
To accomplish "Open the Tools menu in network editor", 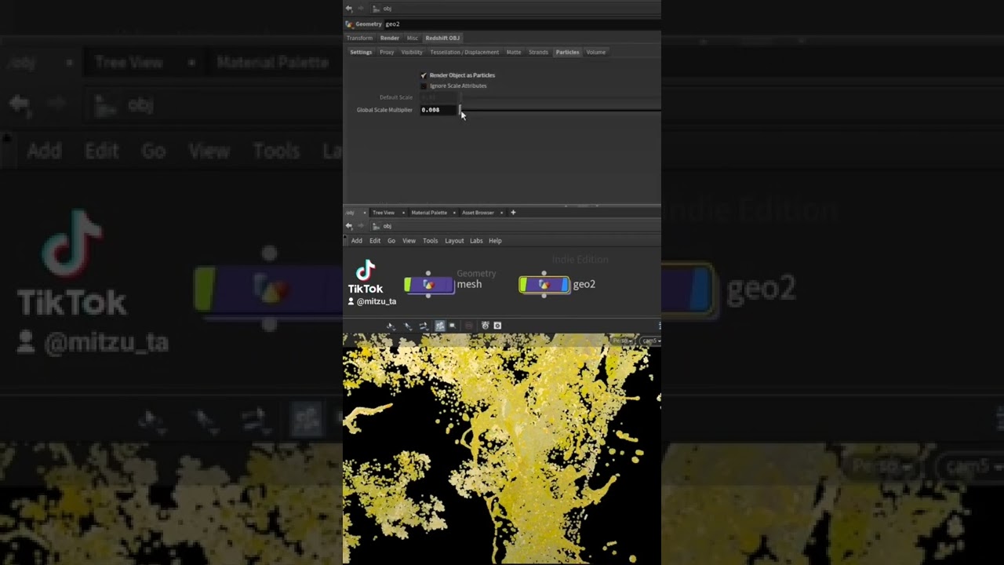I will click(x=431, y=241).
